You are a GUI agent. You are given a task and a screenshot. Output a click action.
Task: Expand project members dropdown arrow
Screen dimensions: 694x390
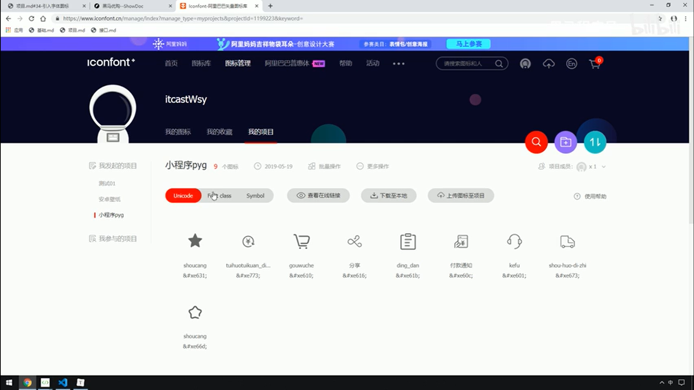tap(604, 166)
